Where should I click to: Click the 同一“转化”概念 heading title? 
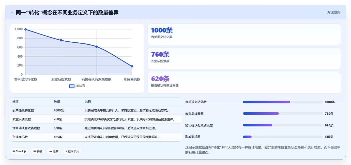pos(67,12)
